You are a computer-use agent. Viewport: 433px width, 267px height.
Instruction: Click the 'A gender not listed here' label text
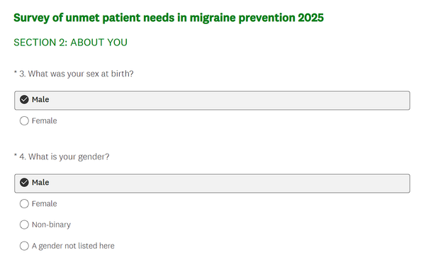click(73, 246)
